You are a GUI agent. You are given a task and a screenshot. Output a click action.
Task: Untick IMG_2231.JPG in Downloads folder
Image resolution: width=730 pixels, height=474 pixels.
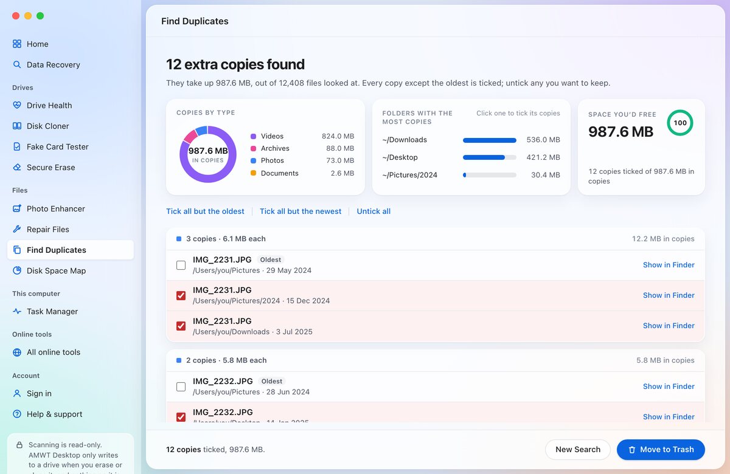[181, 326]
